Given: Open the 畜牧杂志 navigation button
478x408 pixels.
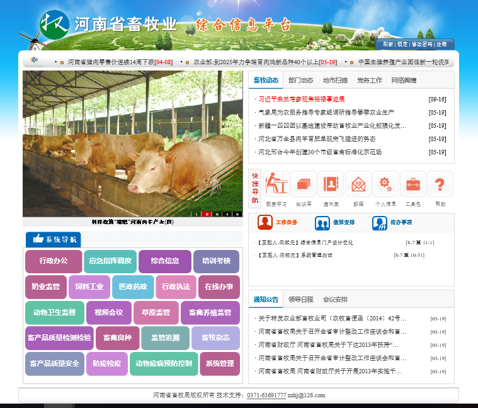Looking at the screenshot, I should [215, 338].
